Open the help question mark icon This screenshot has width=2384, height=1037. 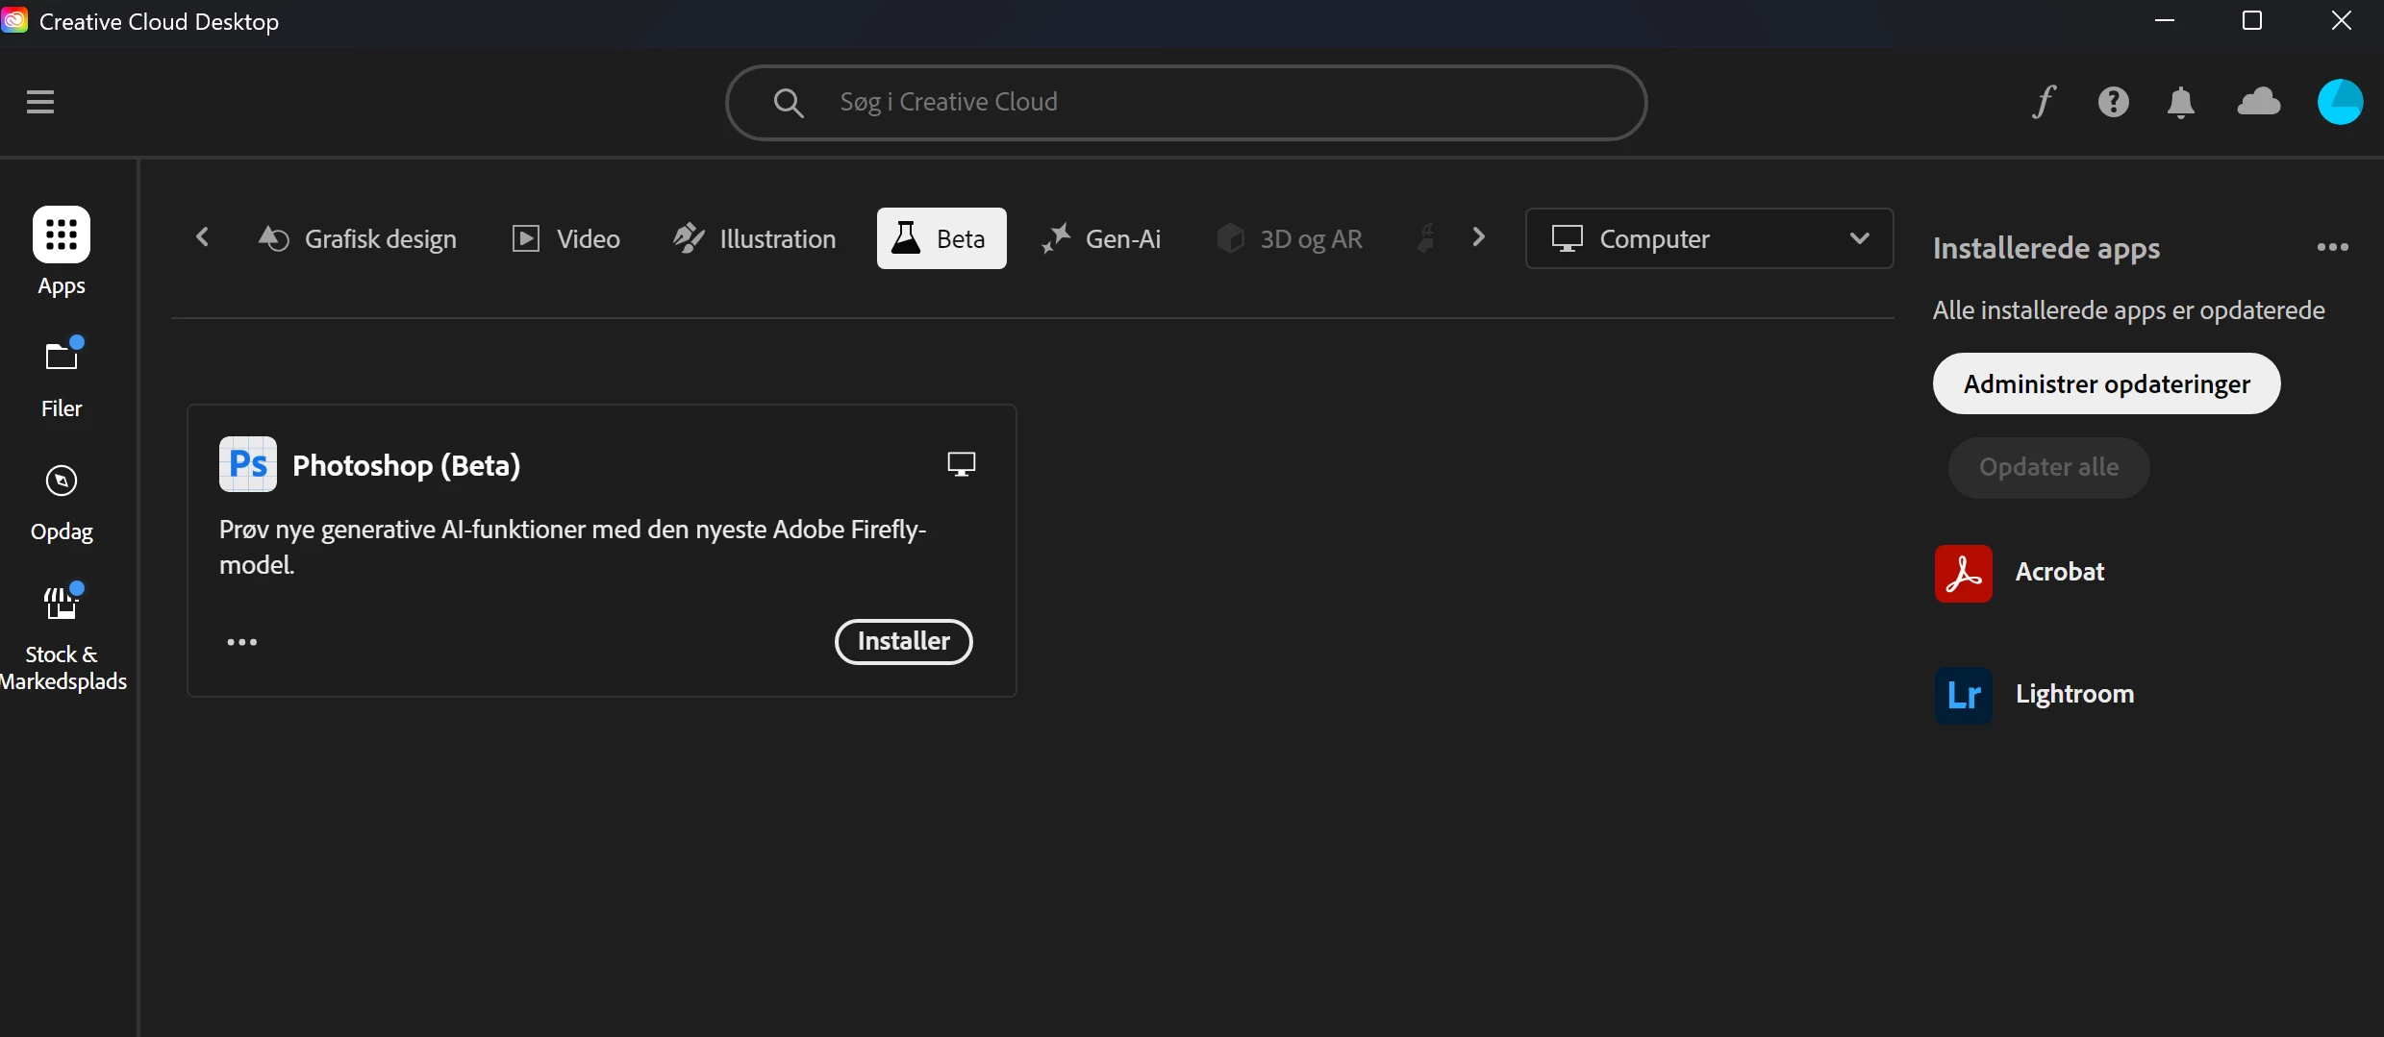tap(2113, 102)
